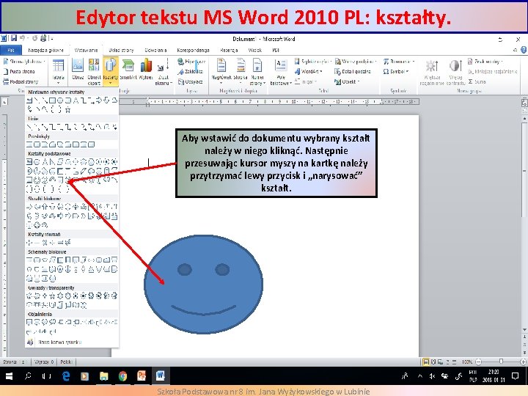Switch to the Korespondencja tab
This screenshot has height=396, width=528.
coord(194,50)
